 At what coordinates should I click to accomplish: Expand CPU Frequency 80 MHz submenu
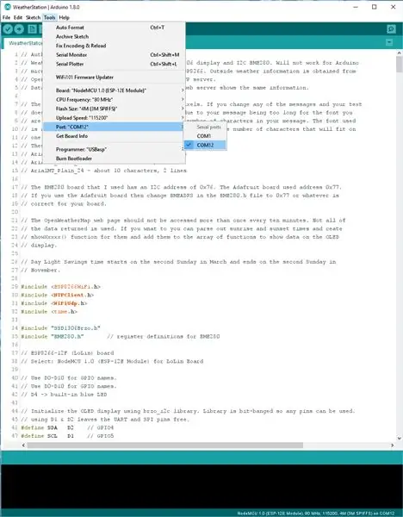pyautogui.click(x=114, y=100)
